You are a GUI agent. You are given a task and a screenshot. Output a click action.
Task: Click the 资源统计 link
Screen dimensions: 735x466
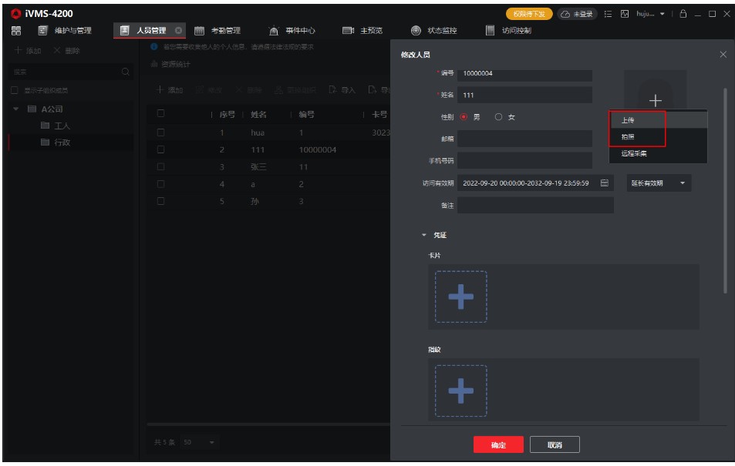171,64
